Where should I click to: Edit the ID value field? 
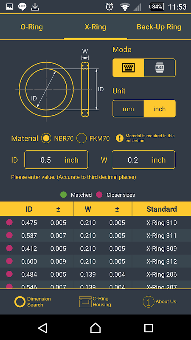click(56, 160)
